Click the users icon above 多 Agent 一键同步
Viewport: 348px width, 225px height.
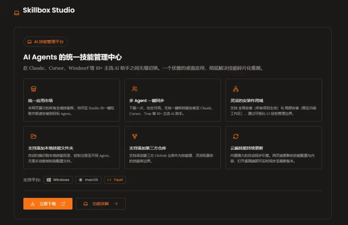pos(135,89)
